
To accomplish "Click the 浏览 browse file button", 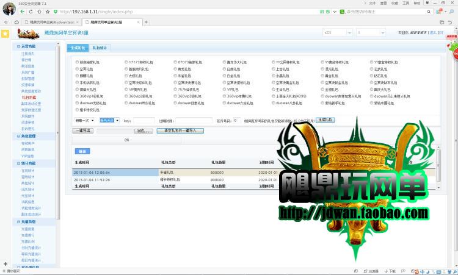I will pos(144,131).
